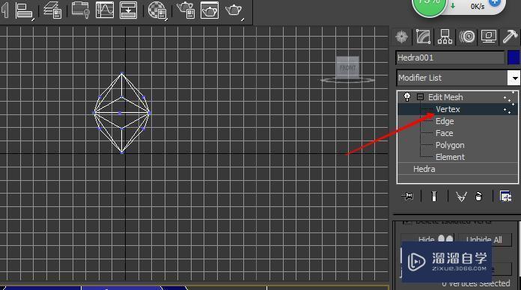Switch to the Utilities hammer tab

pos(510,37)
